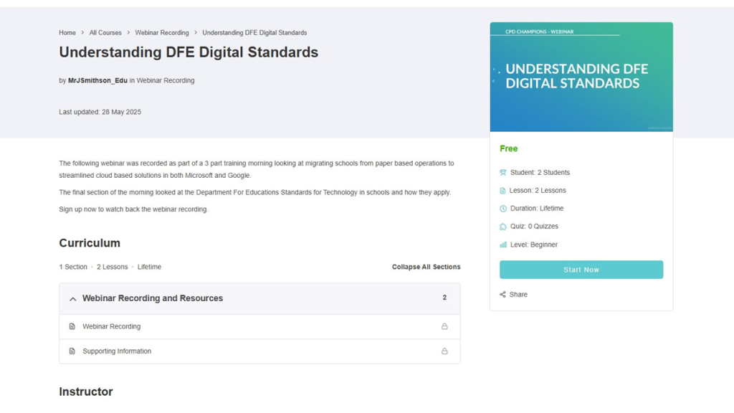
Task: Toggle Collapse All Sections
Action: (426, 267)
